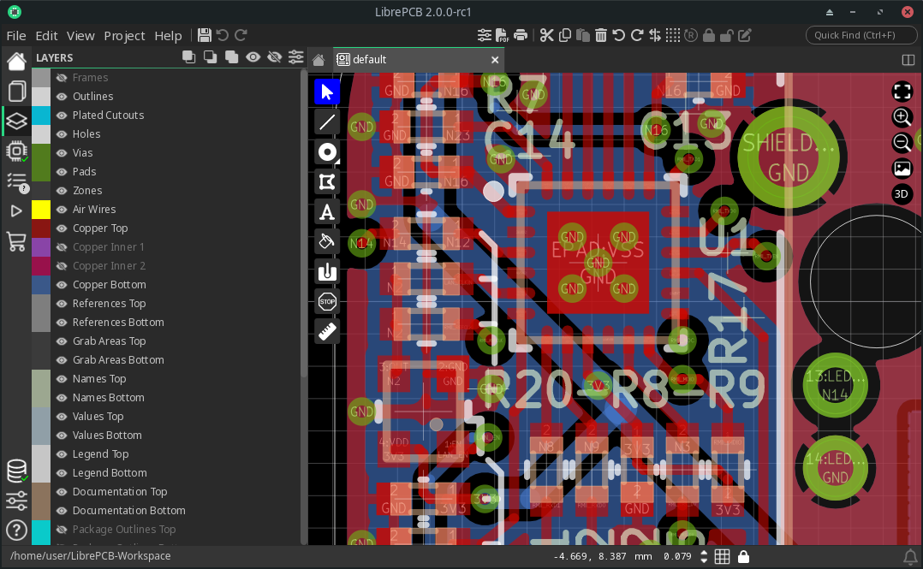The image size is (923, 569).
Task: Open the Project menu
Action: click(124, 35)
